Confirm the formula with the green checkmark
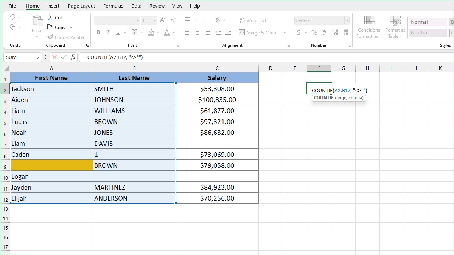Viewport: 454px width, 255px height. click(63, 57)
